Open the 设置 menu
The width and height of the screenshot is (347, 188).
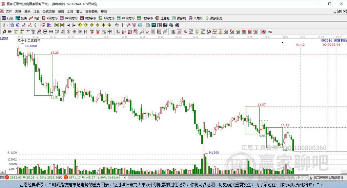(x=61, y=11)
